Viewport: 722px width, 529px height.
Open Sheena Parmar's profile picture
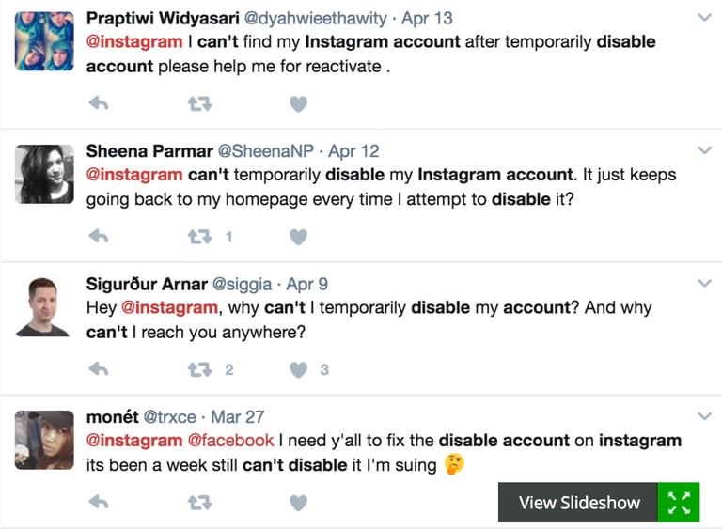44,174
